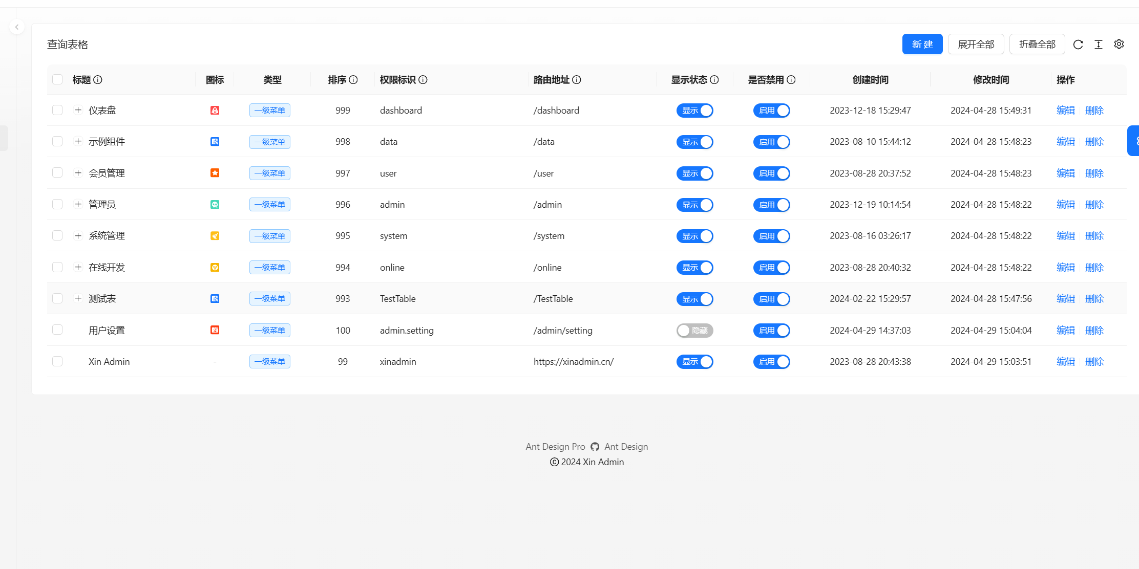Toggle 显示 switch for 用户设置 row
Screen dimensions: 1139x569
694,331
